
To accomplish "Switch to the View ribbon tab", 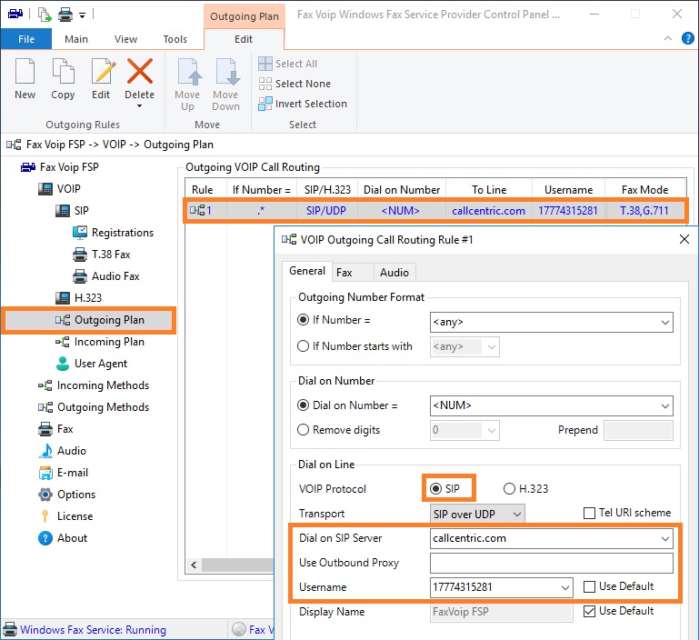I will point(125,39).
